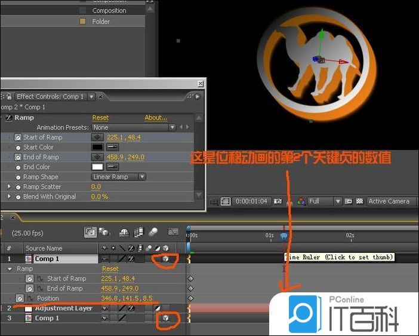The height and width of the screenshot is (336, 419).
Task: Select next animation preset arrow
Action: point(187,127)
